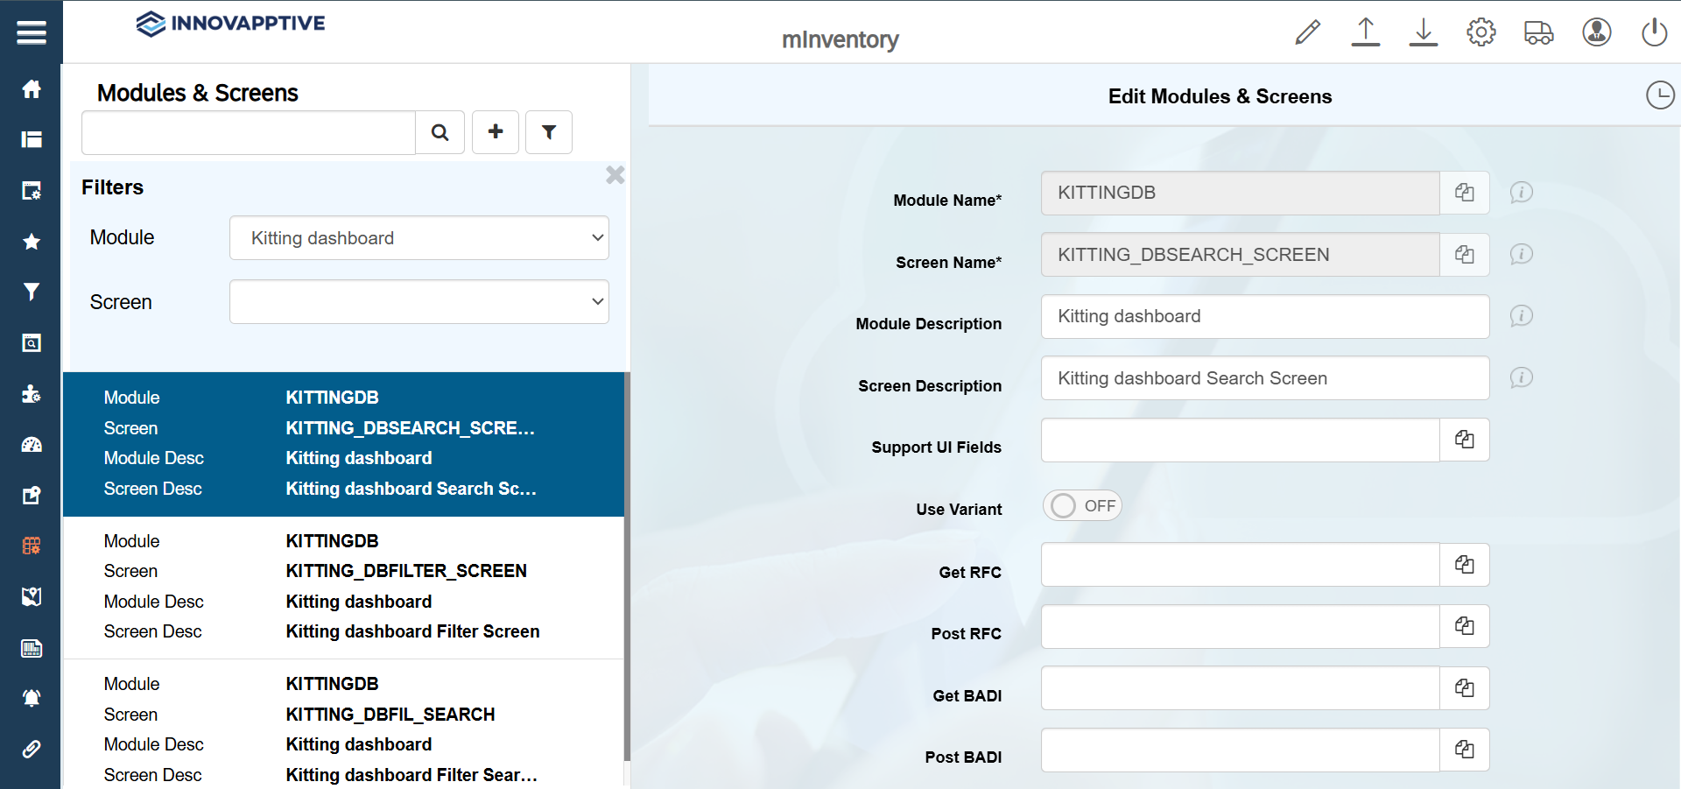Image resolution: width=1681 pixels, height=789 pixels.
Task: Open the favorites star in sidebar
Action: pyautogui.click(x=32, y=242)
